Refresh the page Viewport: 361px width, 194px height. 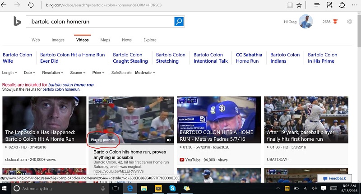point(31,5)
